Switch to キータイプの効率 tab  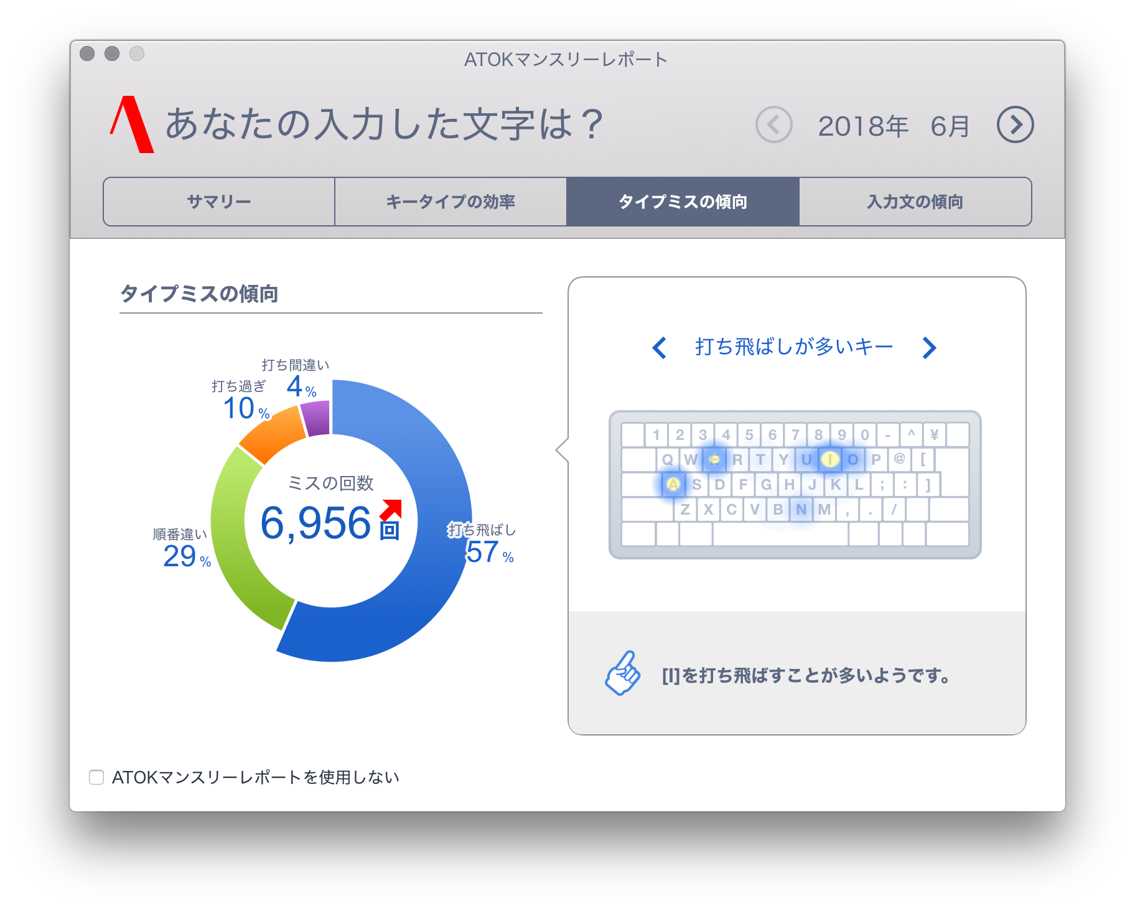tap(451, 202)
